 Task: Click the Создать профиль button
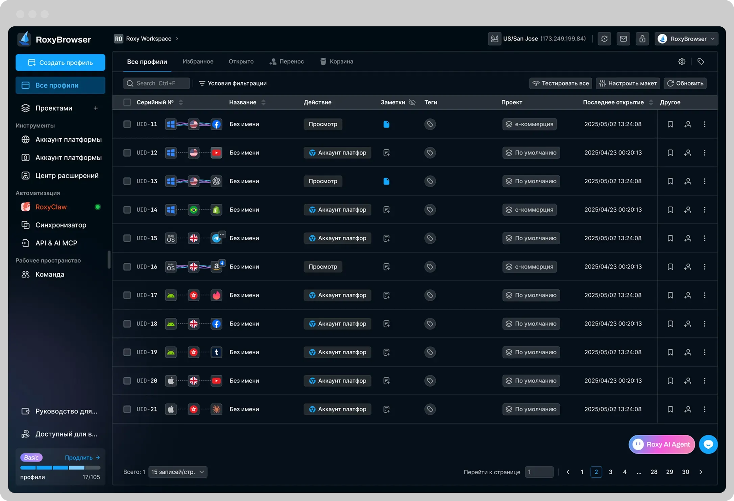pyautogui.click(x=60, y=63)
